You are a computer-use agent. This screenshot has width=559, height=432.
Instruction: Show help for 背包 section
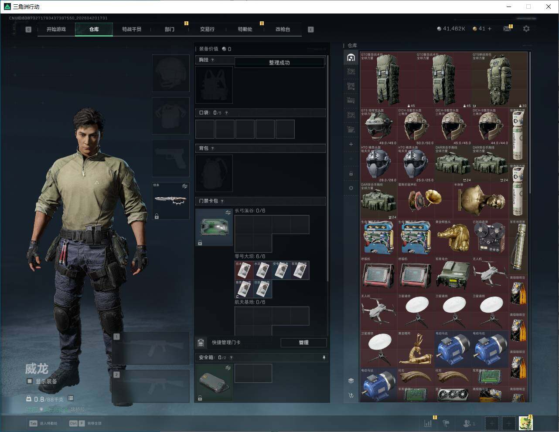pos(212,148)
